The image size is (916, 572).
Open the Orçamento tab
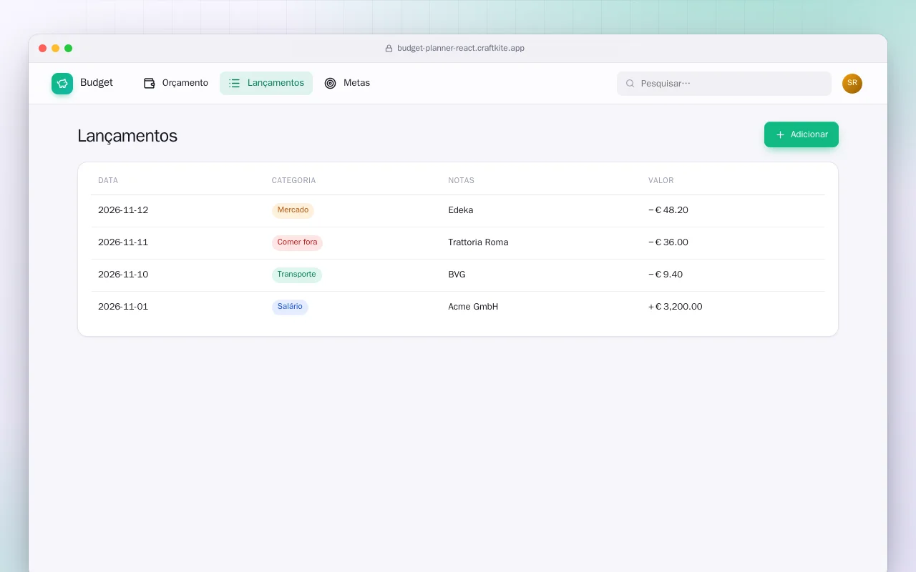pos(176,83)
